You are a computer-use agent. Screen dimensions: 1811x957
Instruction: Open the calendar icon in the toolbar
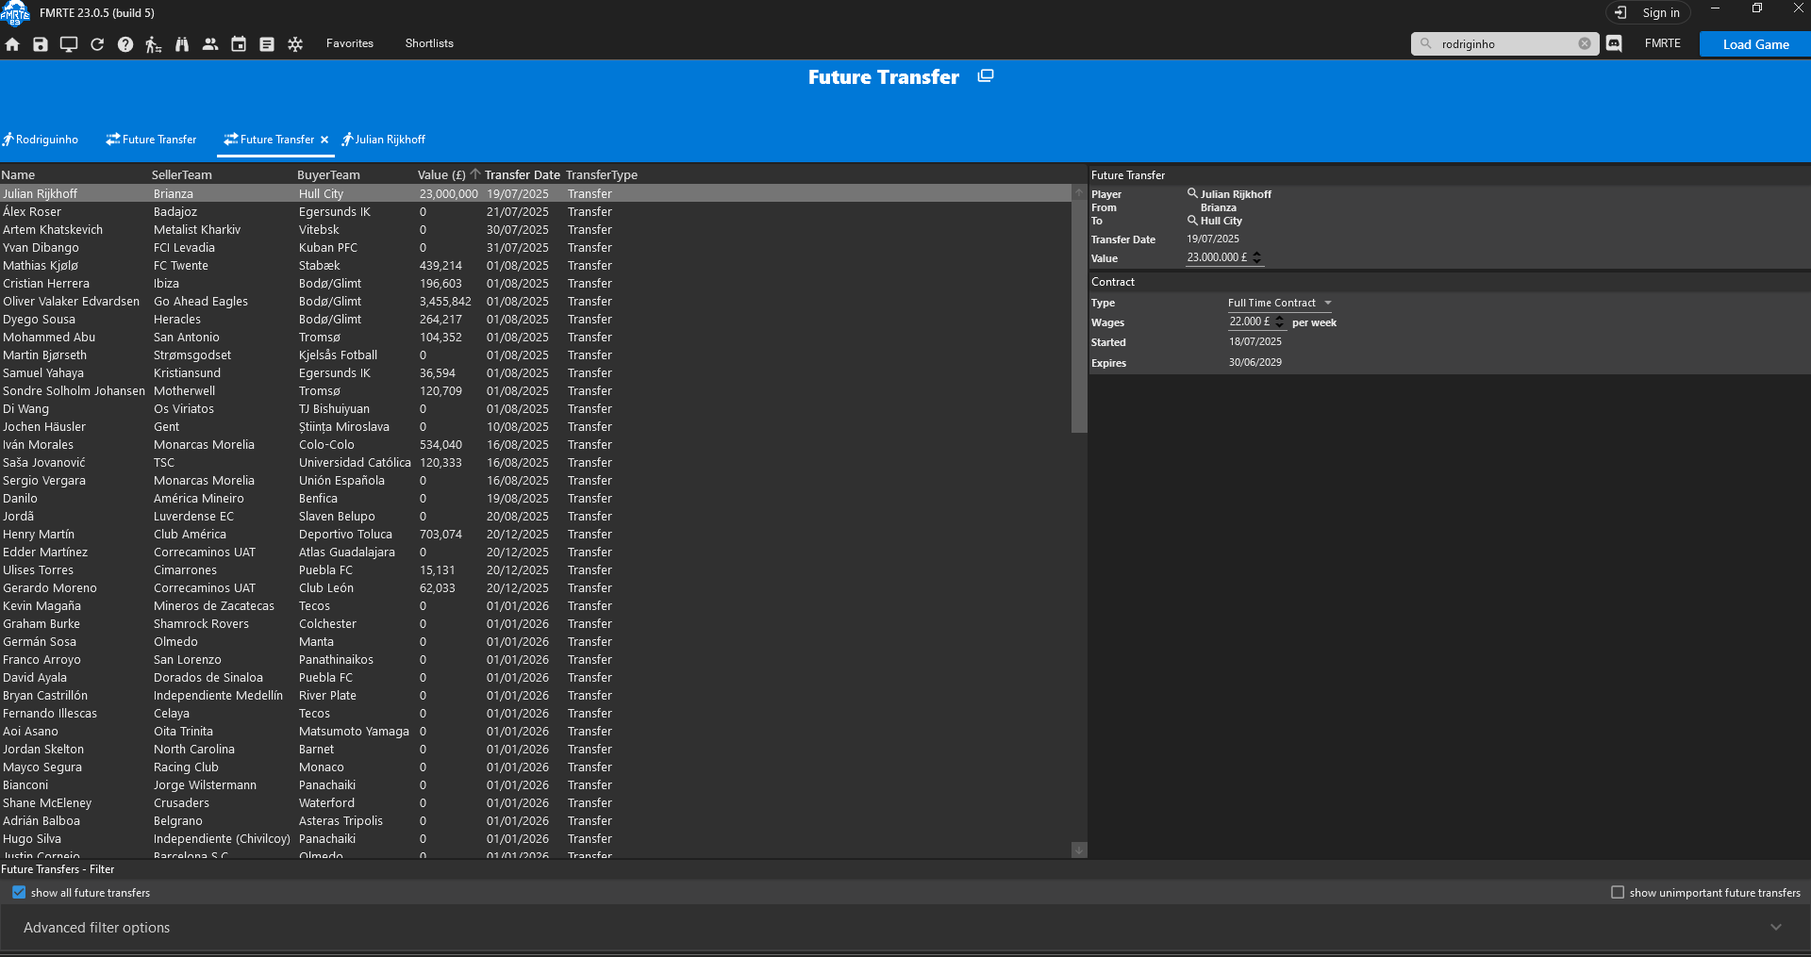point(239,44)
